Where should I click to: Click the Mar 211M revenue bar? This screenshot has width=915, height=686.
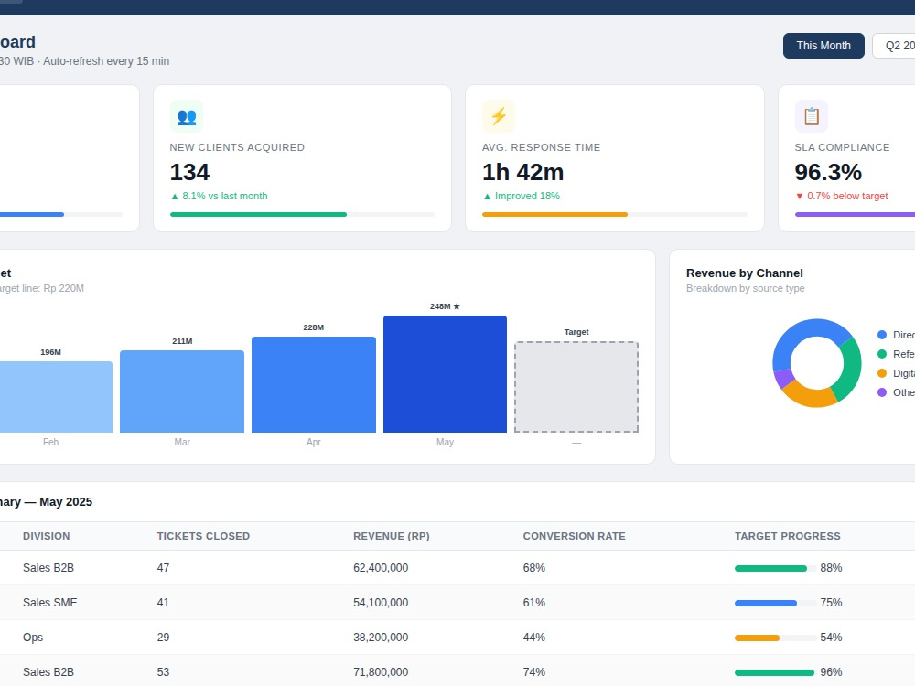coord(182,391)
